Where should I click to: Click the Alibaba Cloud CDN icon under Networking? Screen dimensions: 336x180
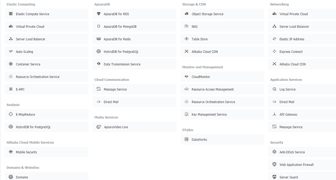[x=275, y=64]
